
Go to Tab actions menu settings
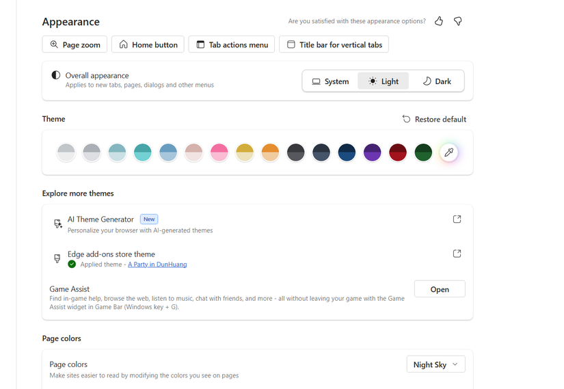pyautogui.click(x=232, y=44)
